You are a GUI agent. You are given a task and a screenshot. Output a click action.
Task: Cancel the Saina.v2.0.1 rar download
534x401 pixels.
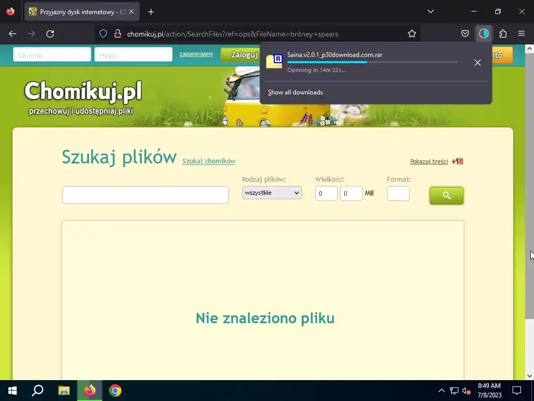[x=478, y=63]
